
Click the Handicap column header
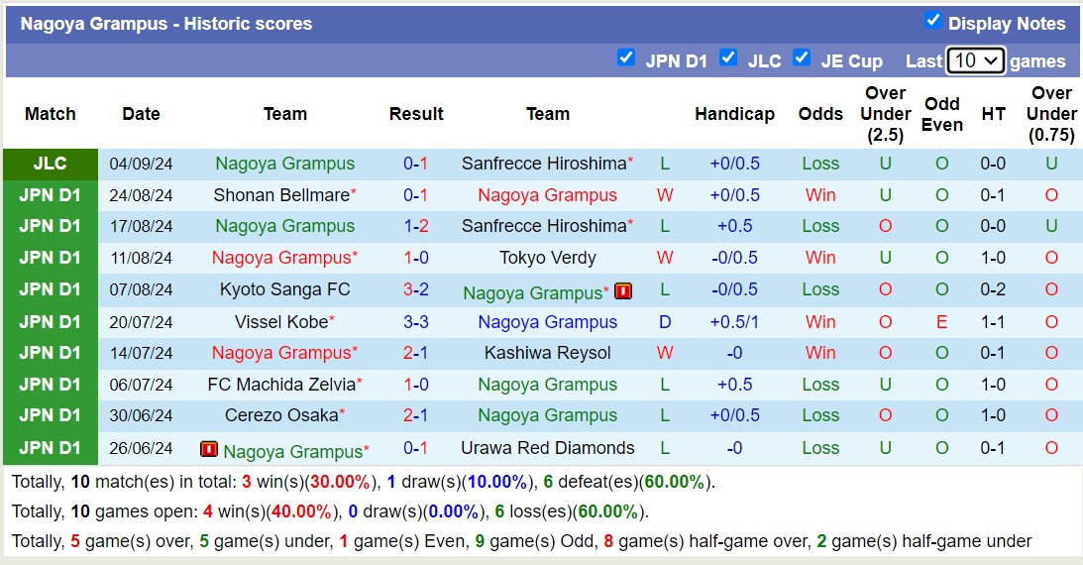(734, 114)
